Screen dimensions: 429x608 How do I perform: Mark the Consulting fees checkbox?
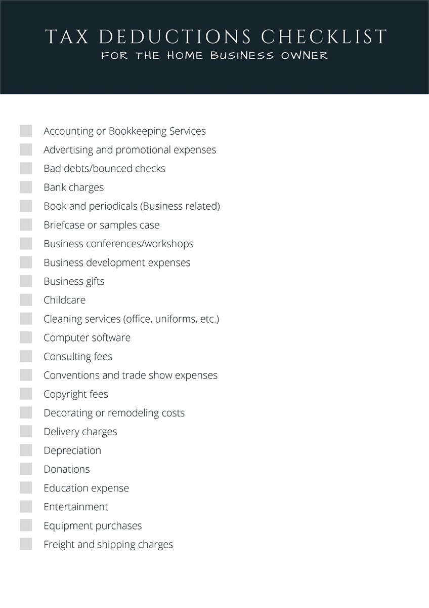[x=26, y=356]
